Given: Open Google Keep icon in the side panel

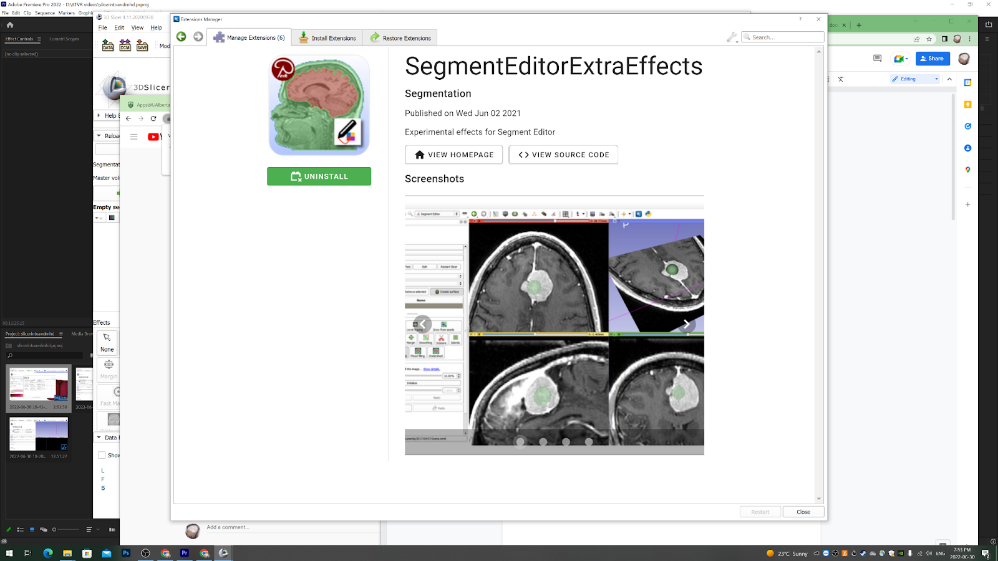Looking at the screenshot, I should click(968, 104).
